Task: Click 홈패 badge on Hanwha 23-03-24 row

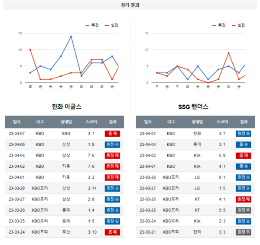Action: pyautogui.click(x=112, y=232)
